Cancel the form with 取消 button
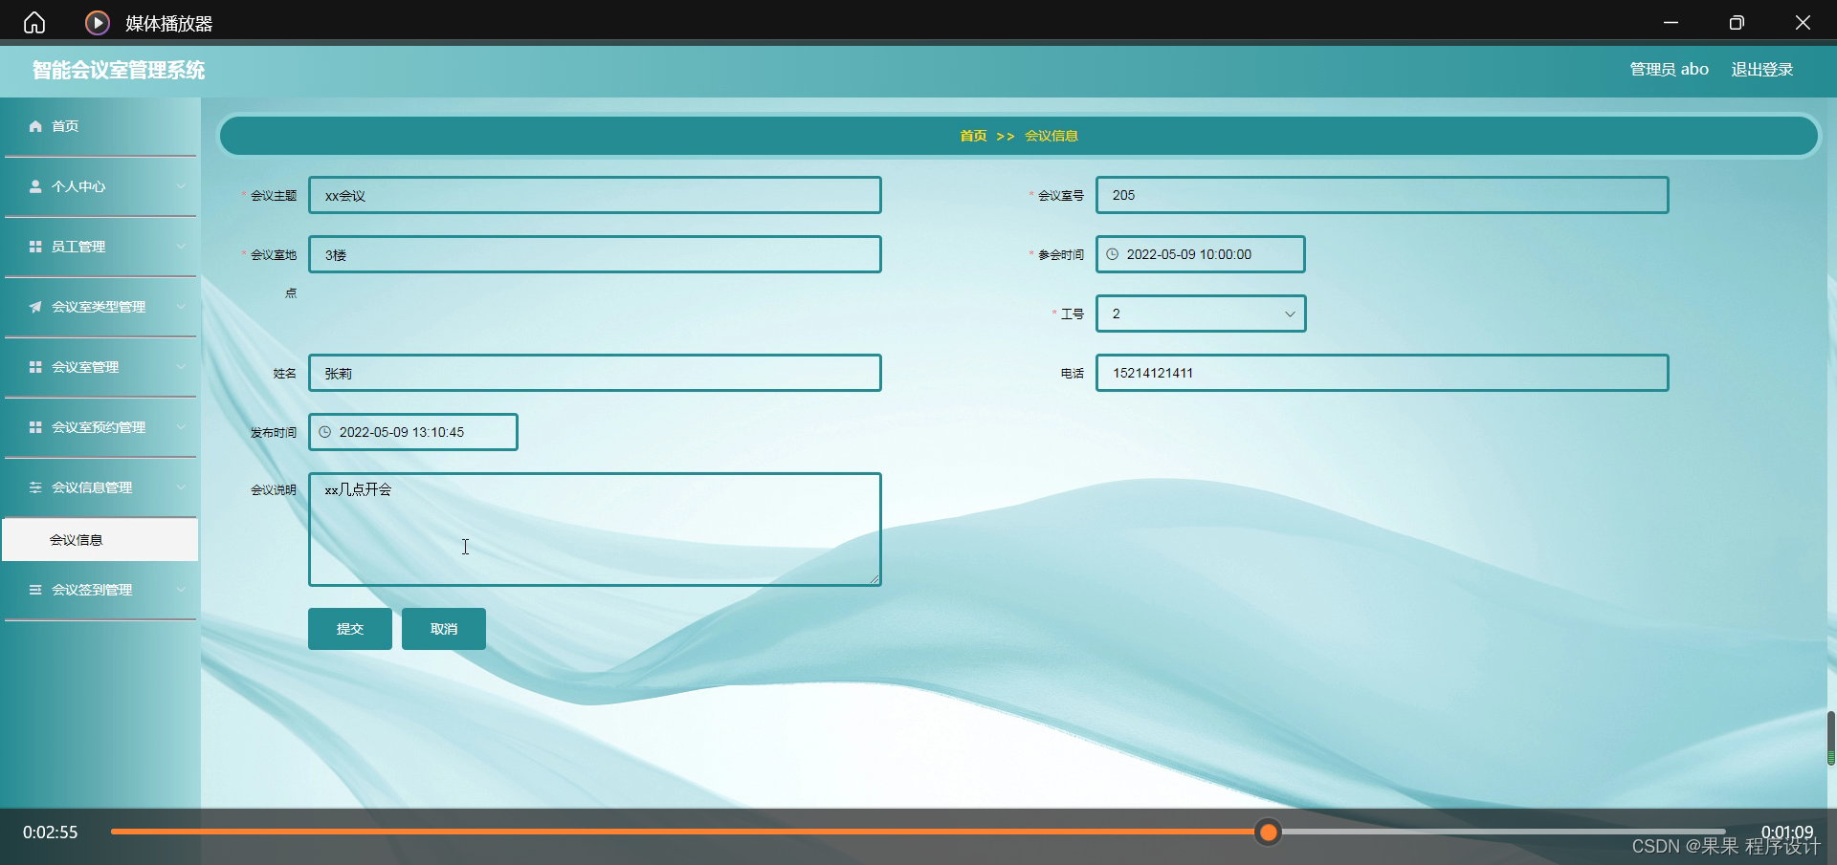The image size is (1837, 865). [x=444, y=629]
